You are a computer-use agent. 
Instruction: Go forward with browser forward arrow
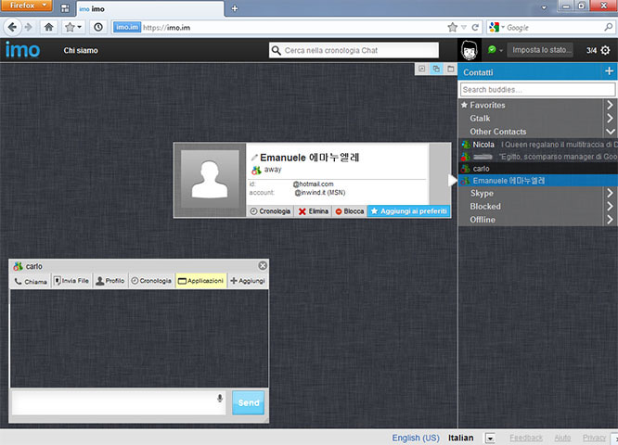click(29, 27)
